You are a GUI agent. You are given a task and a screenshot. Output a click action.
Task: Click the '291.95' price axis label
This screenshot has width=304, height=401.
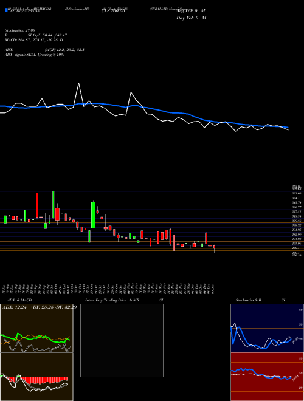click(297, 230)
